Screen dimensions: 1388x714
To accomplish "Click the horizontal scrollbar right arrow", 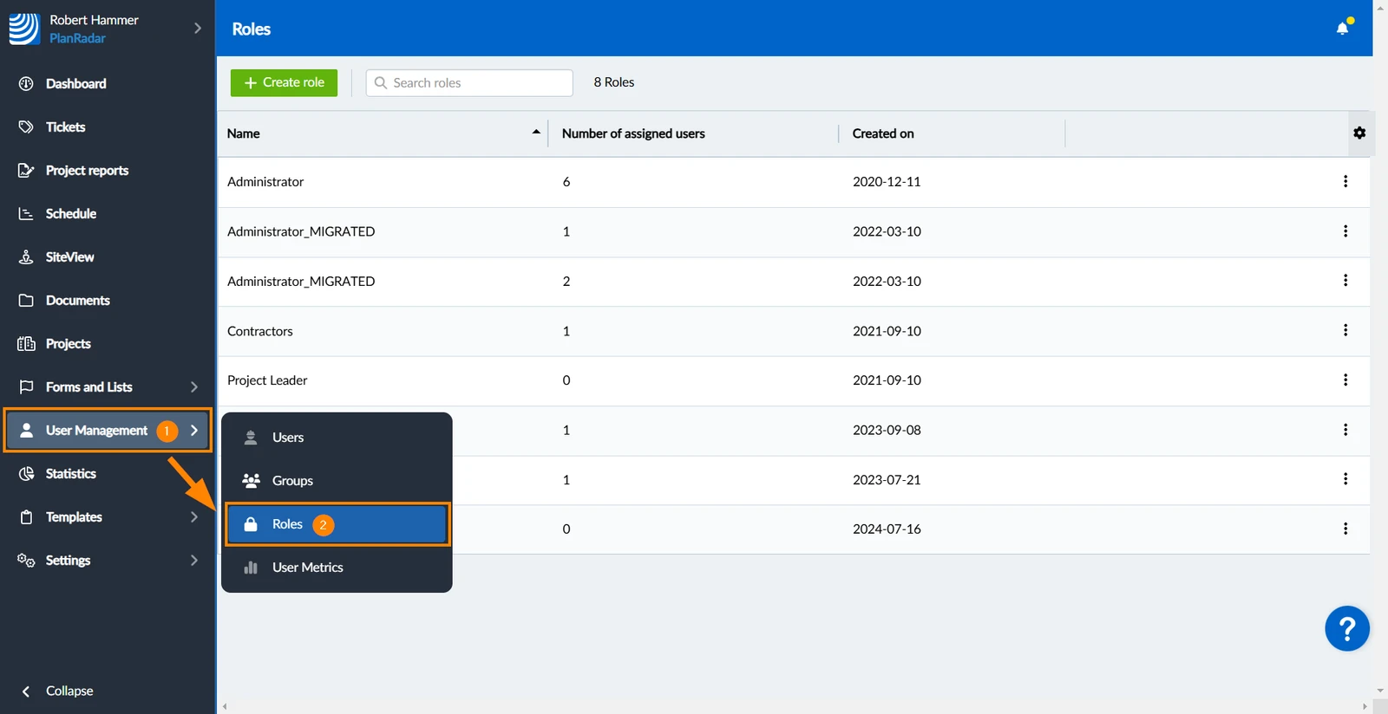I will pos(1365,707).
